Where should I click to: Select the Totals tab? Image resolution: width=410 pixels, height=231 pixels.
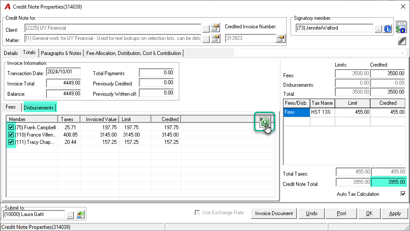pyautogui.click(x=29, y=52)
